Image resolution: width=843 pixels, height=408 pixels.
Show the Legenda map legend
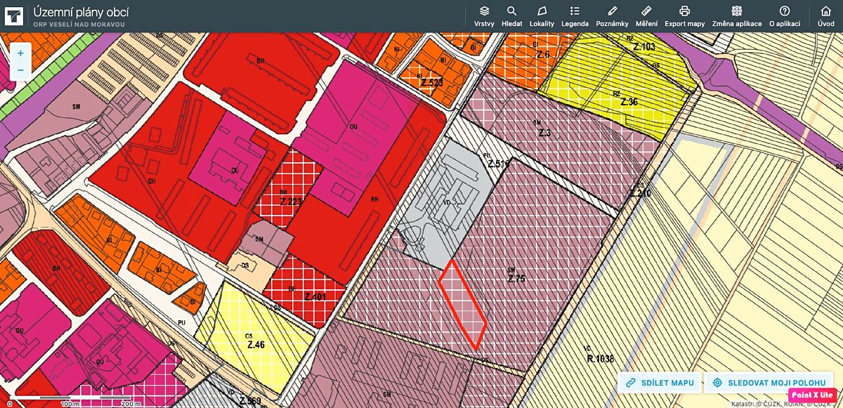(575, 16)
